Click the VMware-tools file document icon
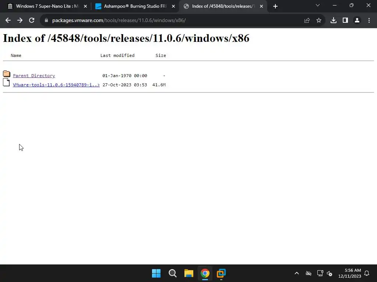Image resolution: width=377 pixels, height=282 pixels. [7, 82]
